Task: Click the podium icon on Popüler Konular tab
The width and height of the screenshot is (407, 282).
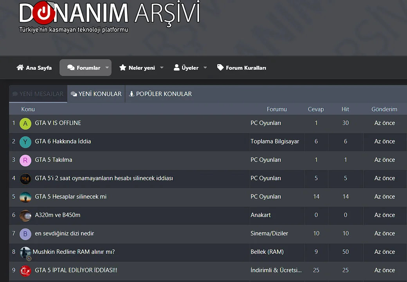Action: point(131,94)
